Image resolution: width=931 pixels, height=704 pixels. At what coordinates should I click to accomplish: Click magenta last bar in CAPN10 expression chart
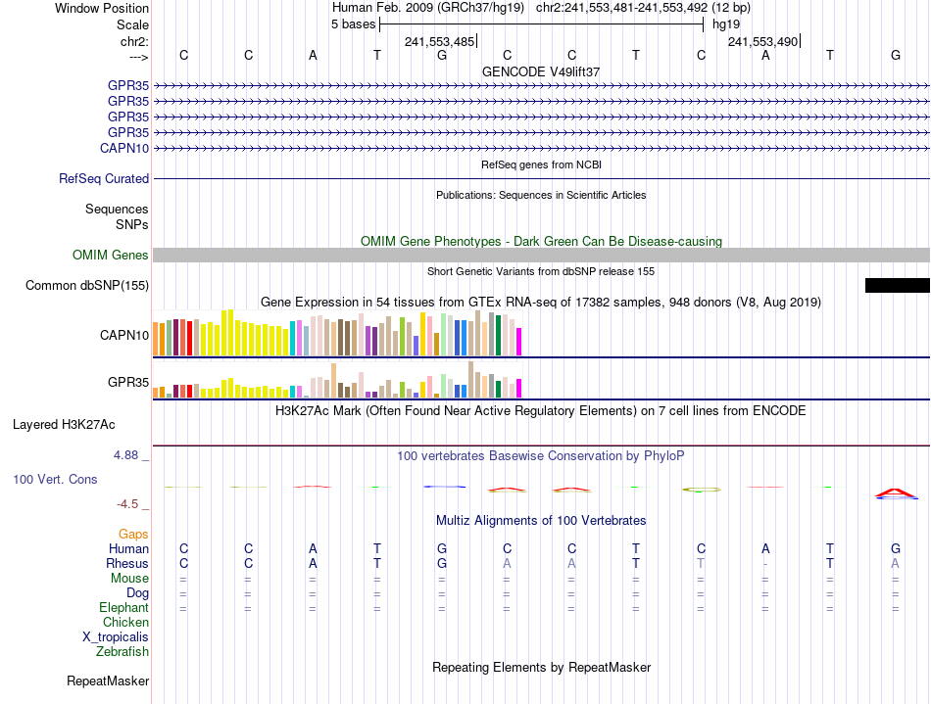[x=519, y=343]
